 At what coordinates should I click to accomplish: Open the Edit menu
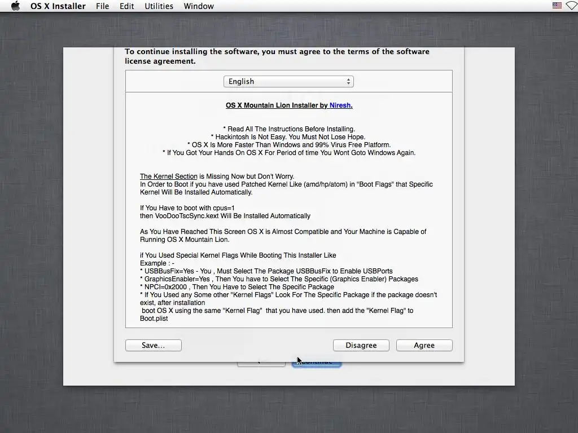[126, 6]
